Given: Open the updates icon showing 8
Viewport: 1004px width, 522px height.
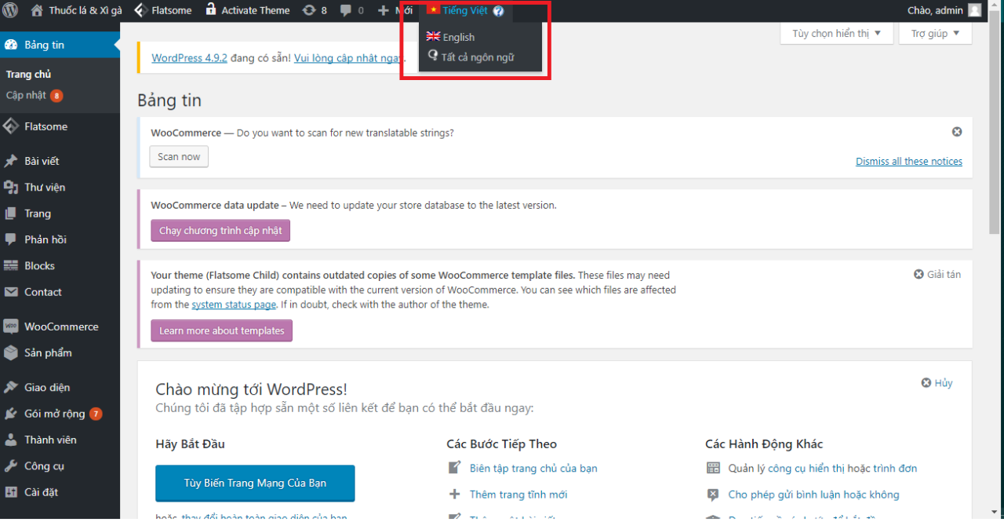Looking at the screenshot, I should pyautogui.click(x=314, y=10).
